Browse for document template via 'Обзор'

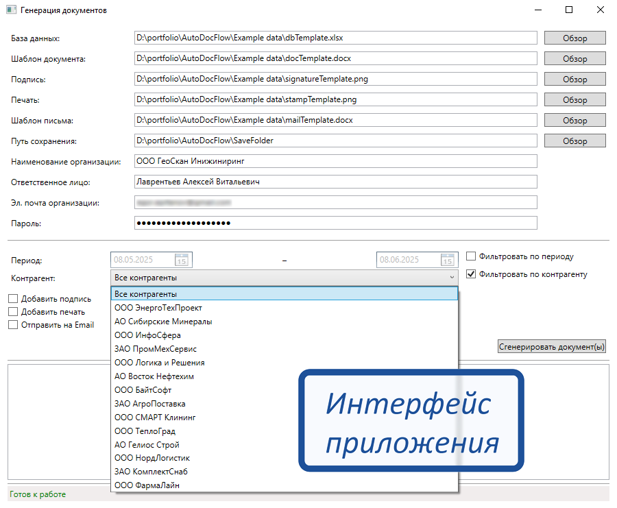575,59
